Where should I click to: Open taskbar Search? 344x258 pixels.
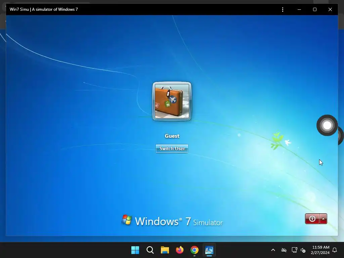point(150,250)
